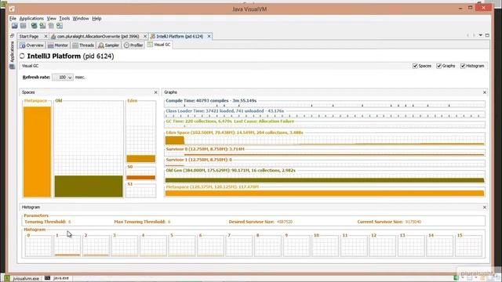The image size is (502, 282).
Task: Click the last icon in the main toolbar
Action: (60, 26)
